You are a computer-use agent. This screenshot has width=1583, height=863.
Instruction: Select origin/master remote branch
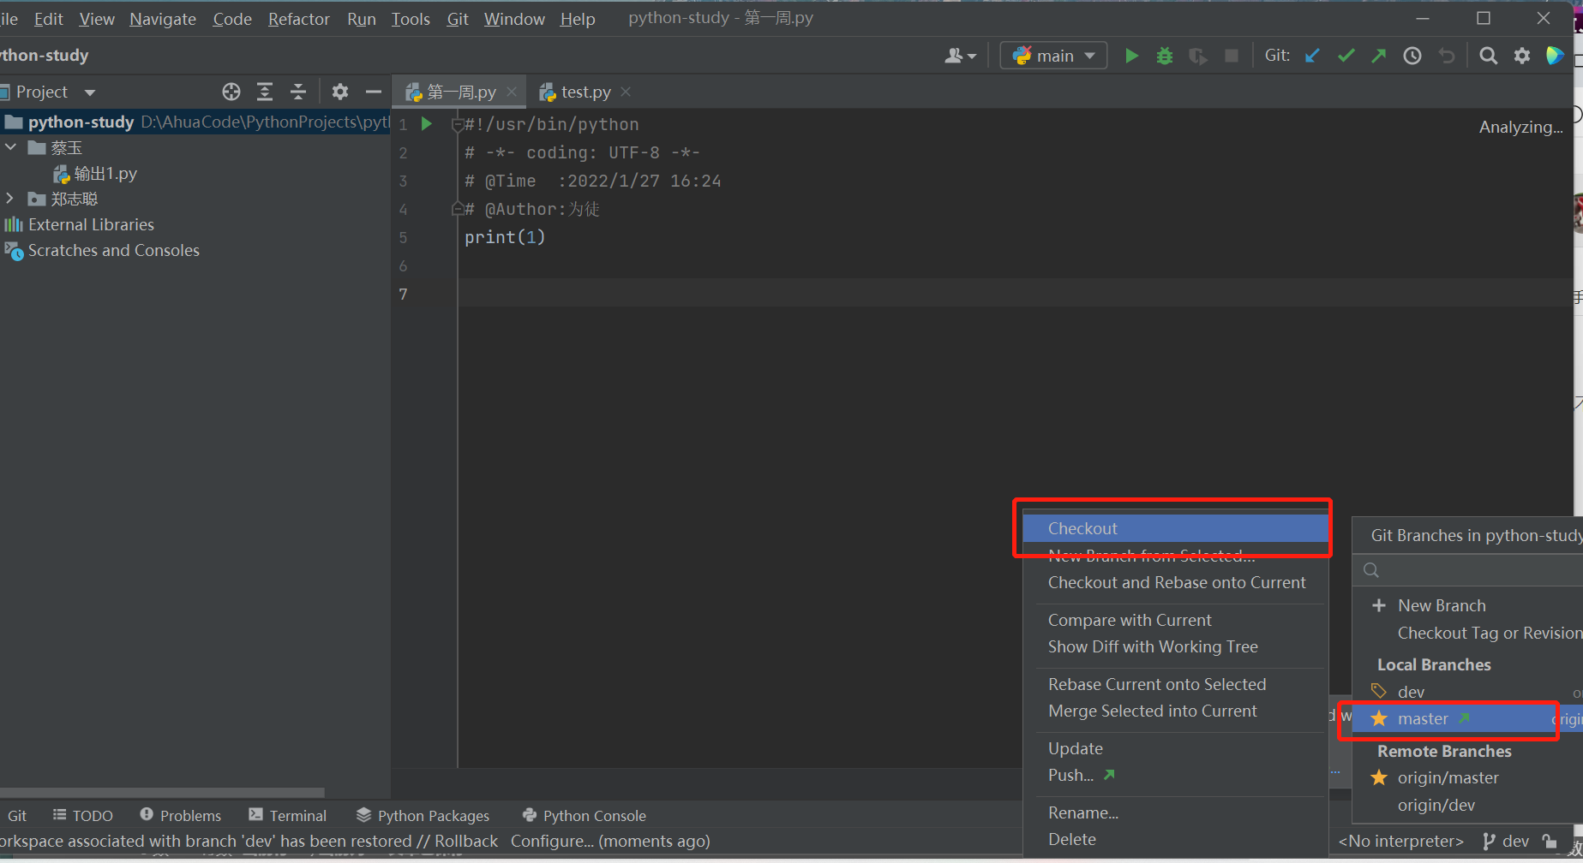click(x=1467, y=777)
